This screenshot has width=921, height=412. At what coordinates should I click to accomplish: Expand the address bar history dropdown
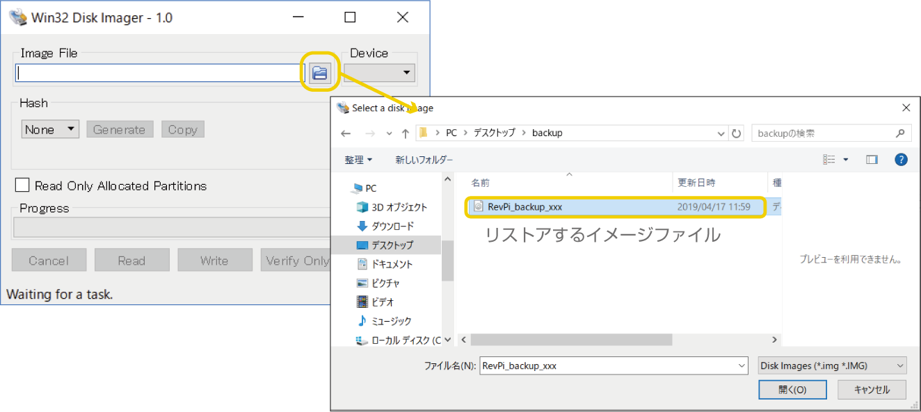point(721,133)
